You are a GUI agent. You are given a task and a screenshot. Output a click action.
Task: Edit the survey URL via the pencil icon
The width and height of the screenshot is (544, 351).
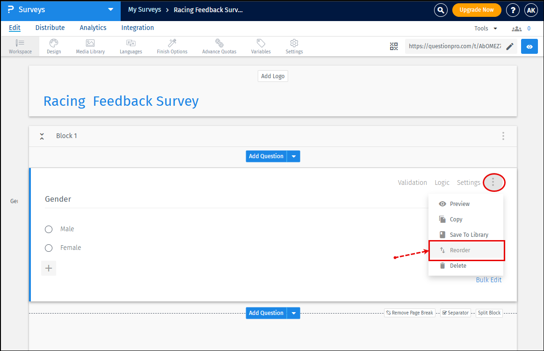pos(510,46)
